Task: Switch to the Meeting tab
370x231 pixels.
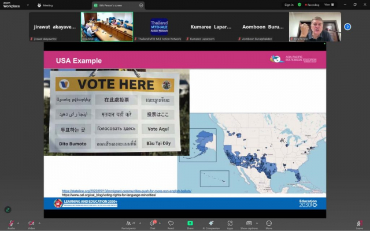Action: tap(45, 5)
